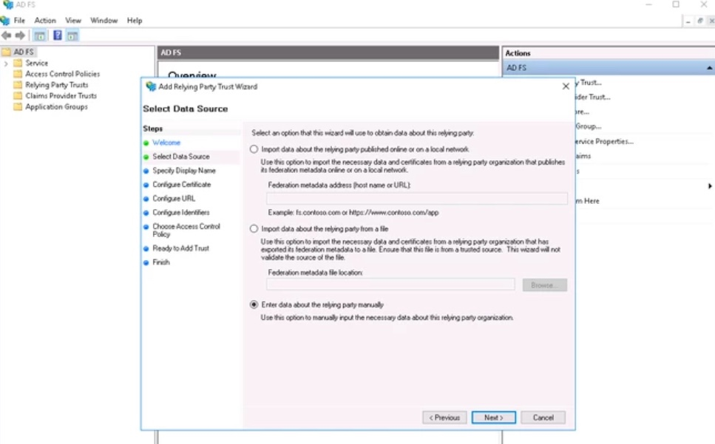This screenshot has height=444, width=715.
Task: Click the Federation metadata file location field
Action: (x=391, y=284)
